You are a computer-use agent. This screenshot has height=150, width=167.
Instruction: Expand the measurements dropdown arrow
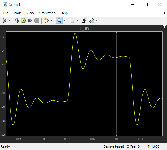point(97,21)
